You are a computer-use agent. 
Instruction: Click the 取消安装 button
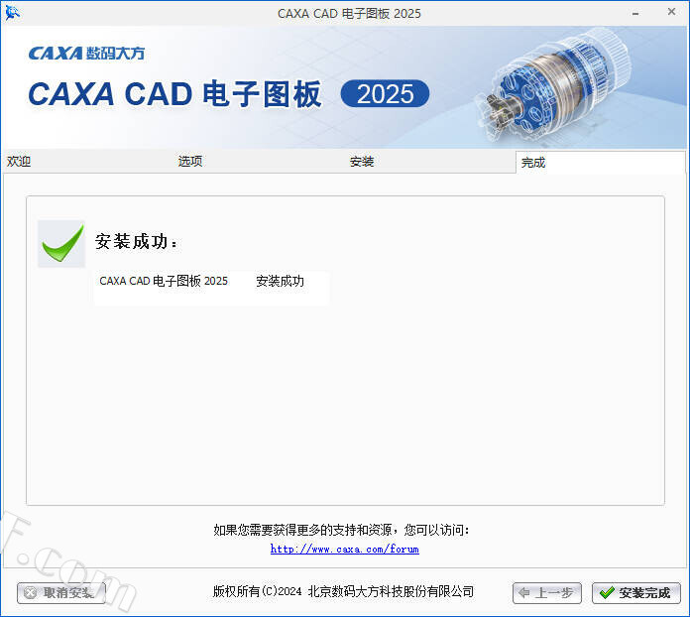[61, 593]
